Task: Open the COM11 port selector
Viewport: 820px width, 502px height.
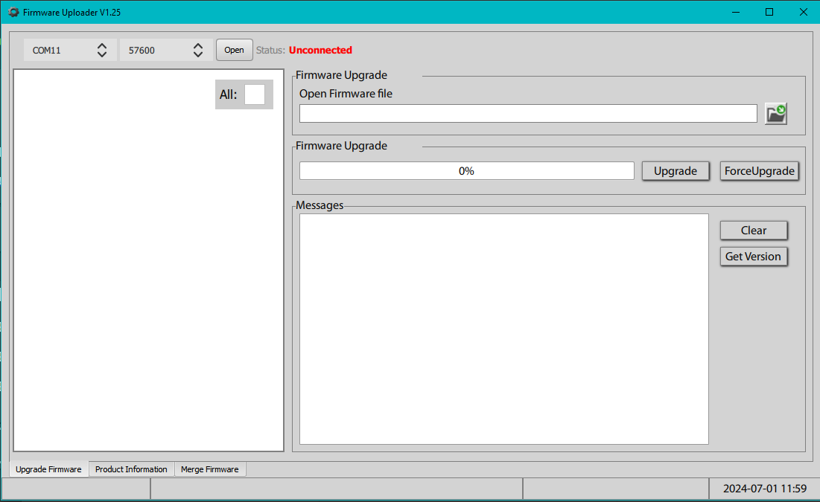Action: coord(60,50)
